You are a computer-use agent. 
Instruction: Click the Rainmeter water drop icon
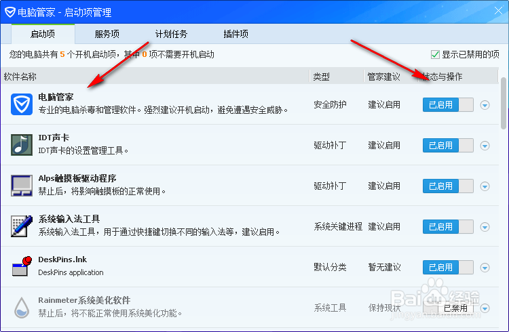(x=22, y=308)
